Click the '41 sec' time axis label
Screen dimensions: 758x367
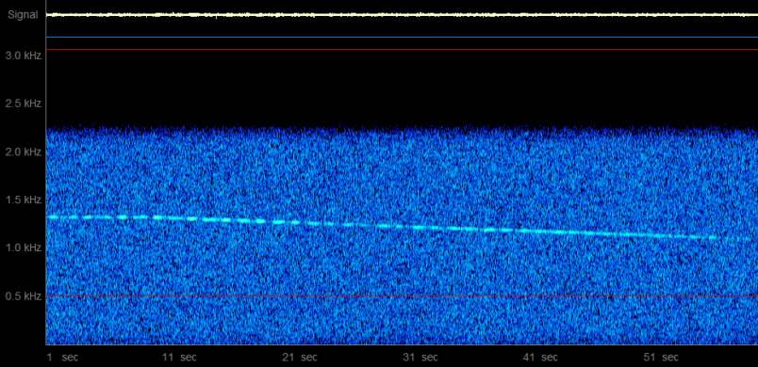pyautogui.click(x=540, y=358)
